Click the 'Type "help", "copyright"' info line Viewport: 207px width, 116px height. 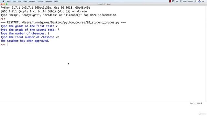(x=59, y=15)
